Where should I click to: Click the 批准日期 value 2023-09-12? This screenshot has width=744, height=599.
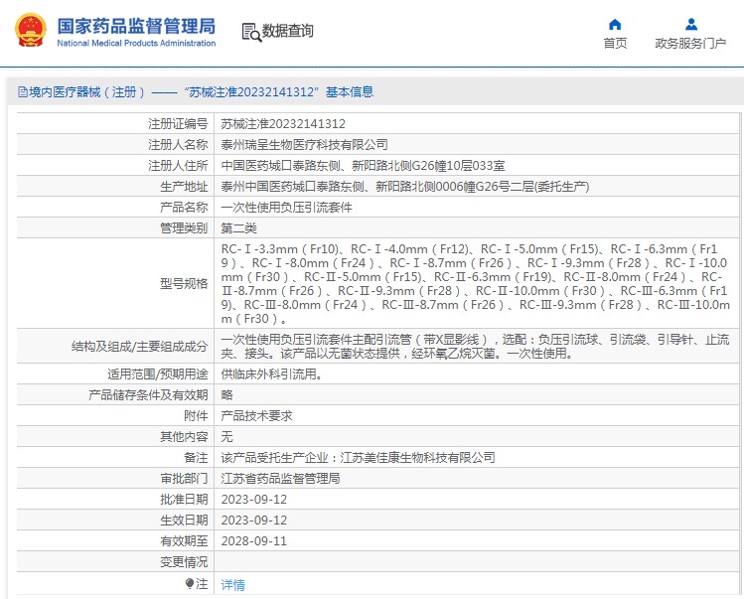tap(254, 500)
